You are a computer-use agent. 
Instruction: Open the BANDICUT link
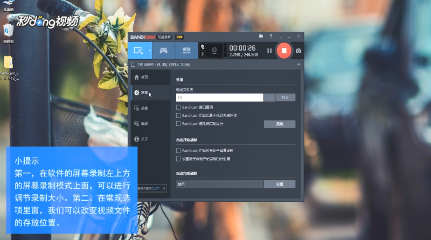[152, 188]
